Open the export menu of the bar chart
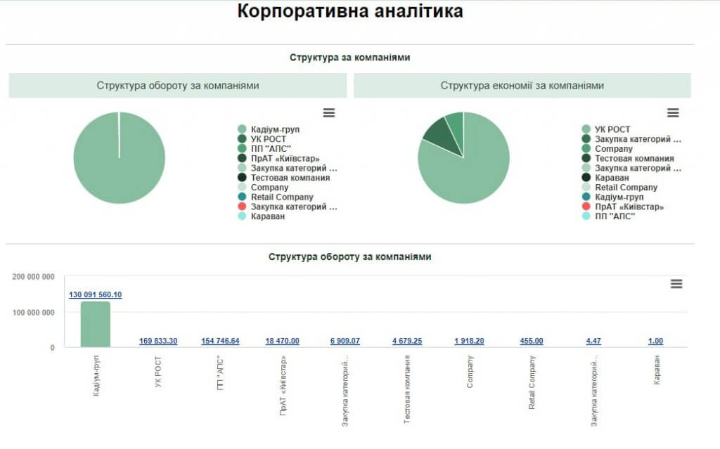Image resolution: width=720 pixels, height=449 pixels. coord(676,284)
